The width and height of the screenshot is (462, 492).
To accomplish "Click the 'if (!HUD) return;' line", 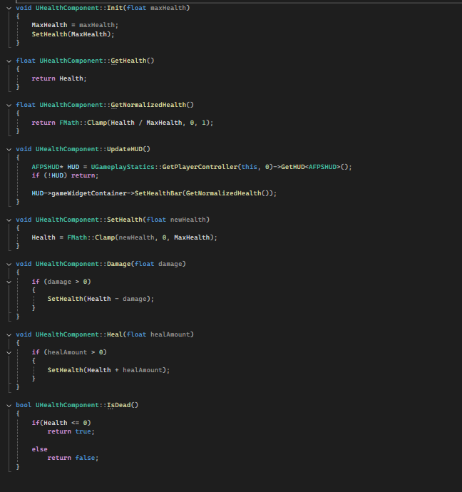I will (x=65, y=175).
